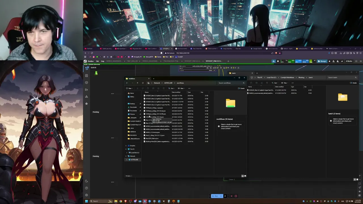Open the workflows folder icon in ComfyUI sidebar
The width and height of the screenshot is (363, 204).
click(86, 90)
